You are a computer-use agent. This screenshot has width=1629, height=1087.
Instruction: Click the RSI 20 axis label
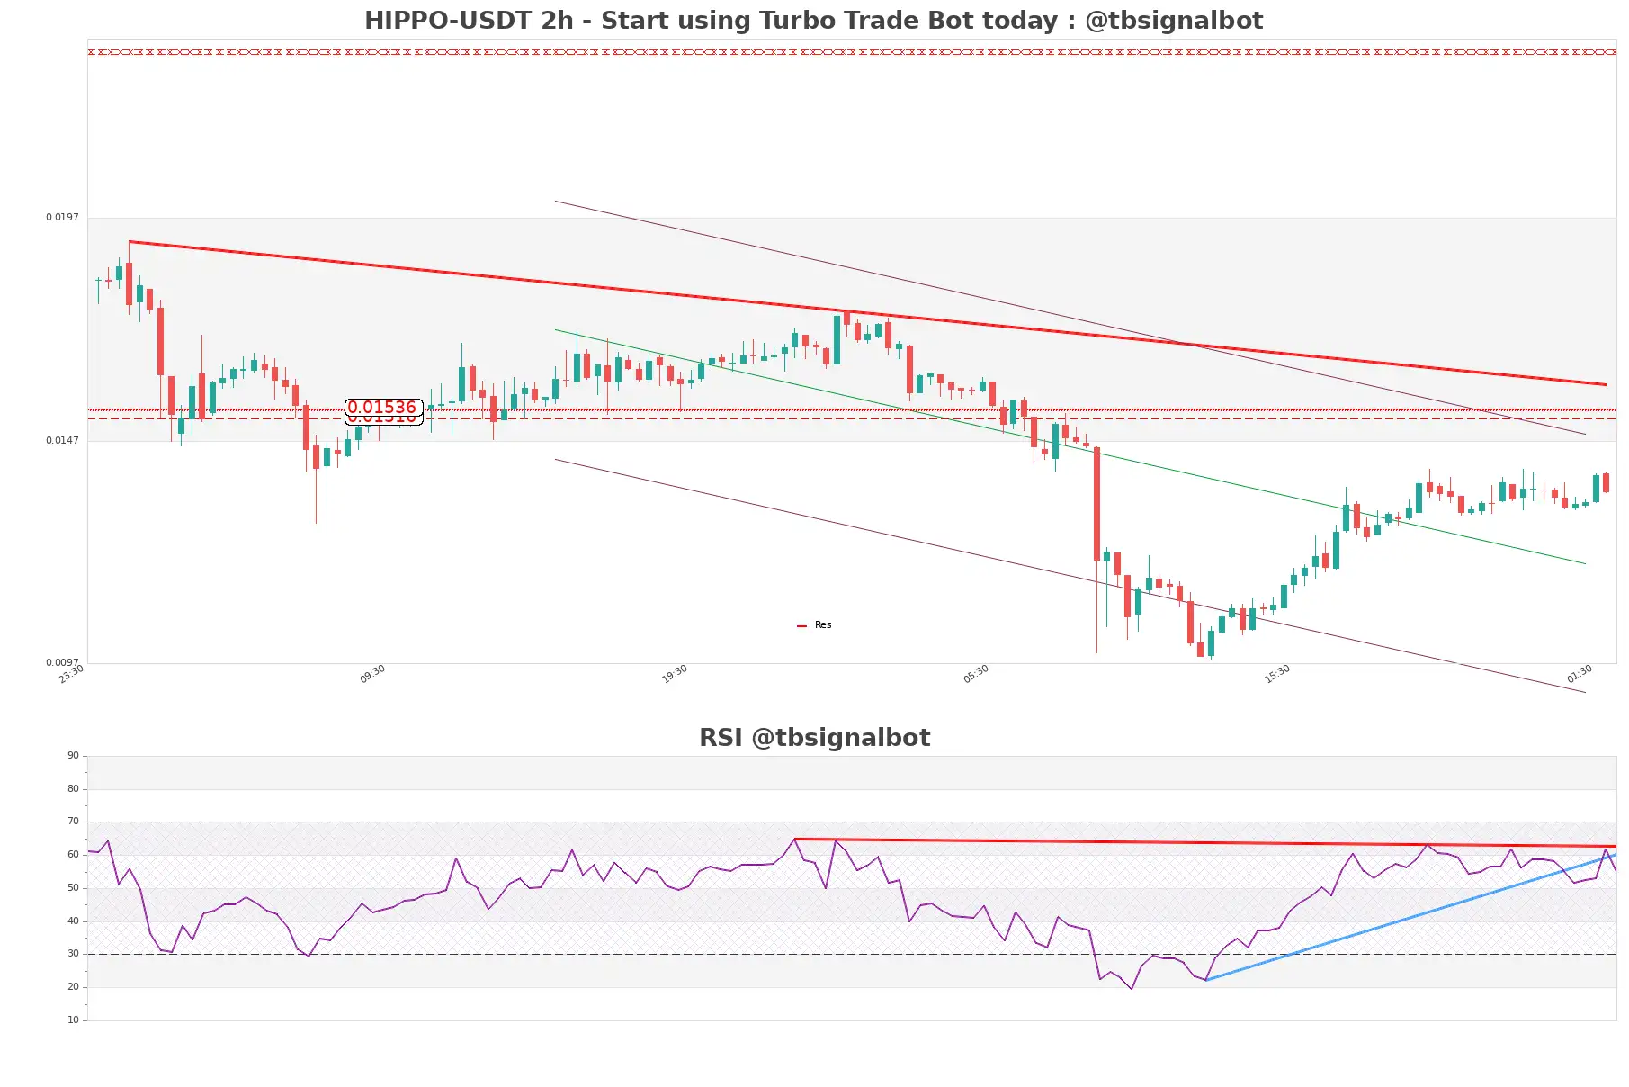tap(73, 987)
